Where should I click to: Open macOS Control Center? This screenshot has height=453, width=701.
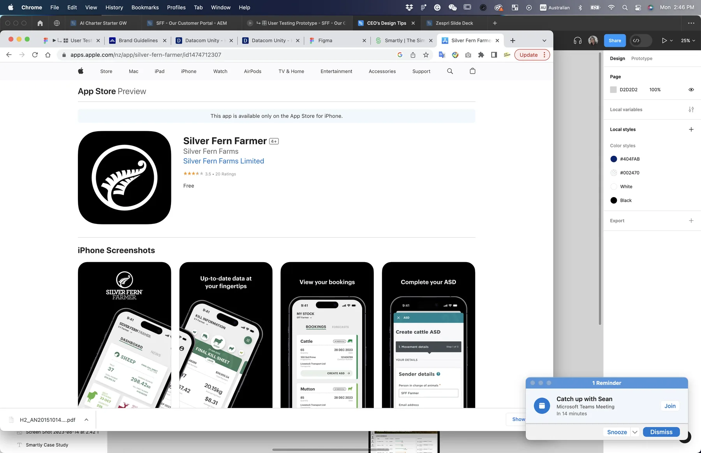(638, 7)
